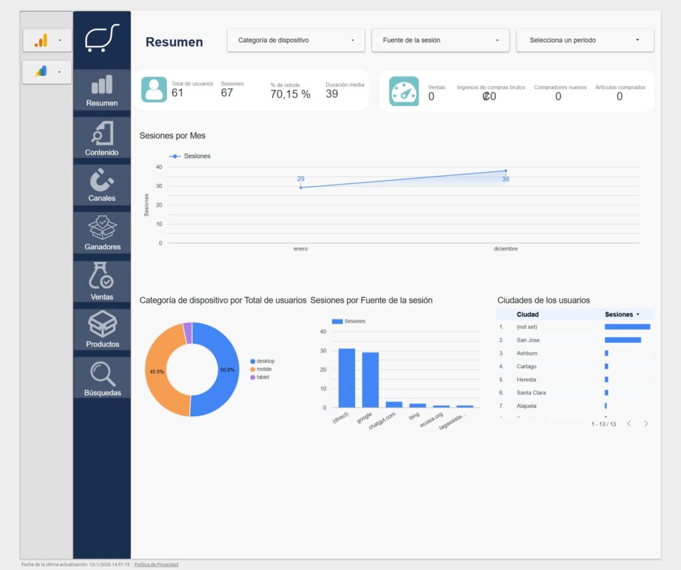The width and height of the screenshot is (681, 570).
Task: Click the sales gauge meter icon
Action: pyautogui.click(x=404, y=91)
